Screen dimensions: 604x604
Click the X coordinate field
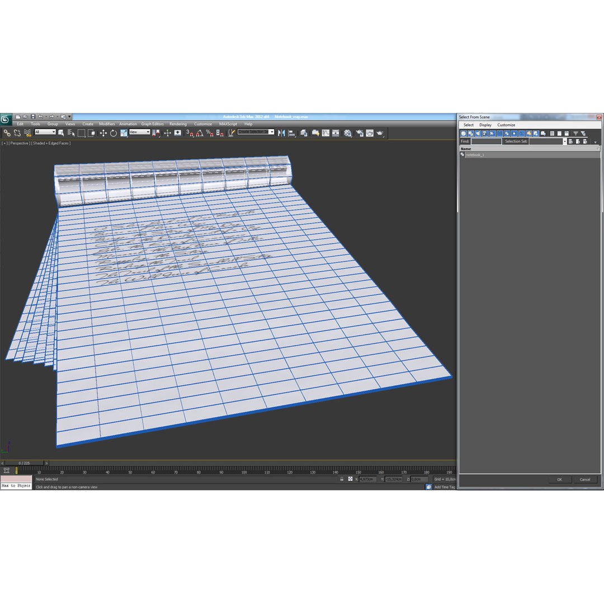(x=367, y=479)
